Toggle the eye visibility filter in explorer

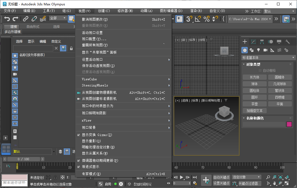15,123
